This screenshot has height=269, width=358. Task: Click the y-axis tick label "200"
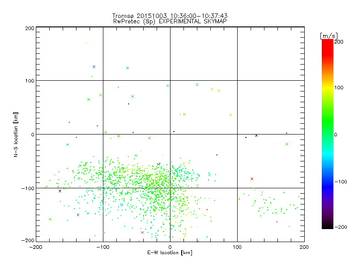(30, 28)
